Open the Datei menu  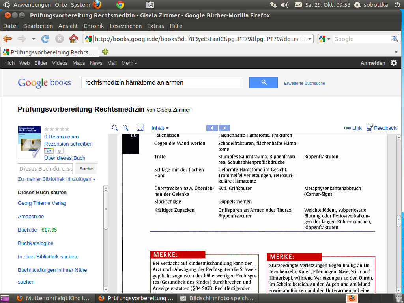[10, 26]
